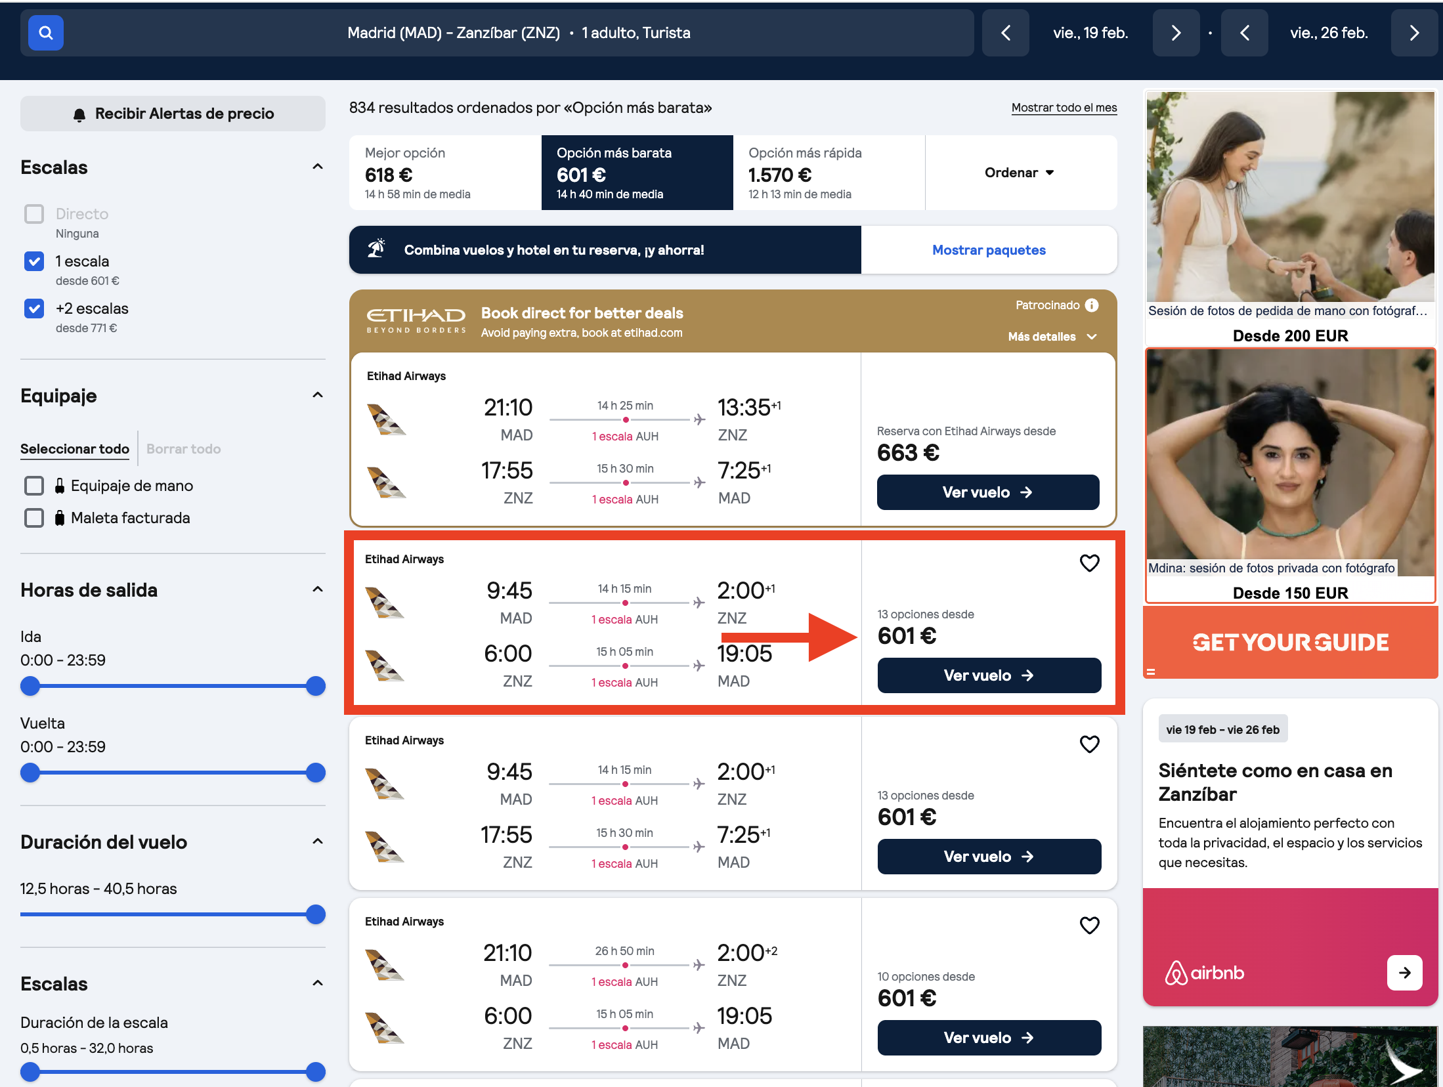Collapse the Horas de salida section
The width and height of the screenshot is (1443, 1087).
pos(318,589)
